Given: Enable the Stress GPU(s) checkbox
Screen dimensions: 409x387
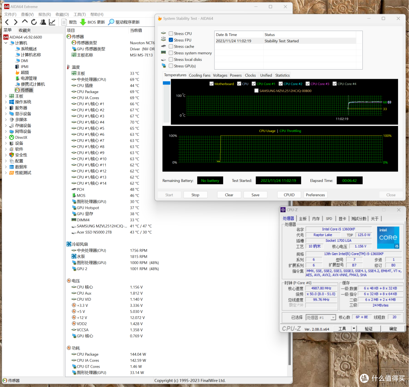Looking at the screenshot, I should click(171, 66).
